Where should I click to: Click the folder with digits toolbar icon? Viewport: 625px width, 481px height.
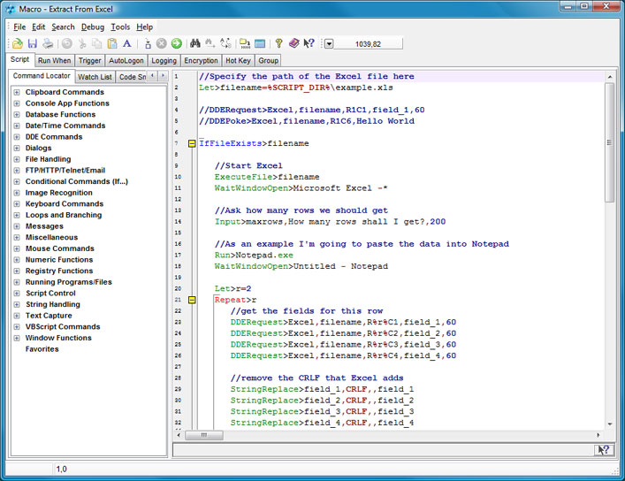coord(245,43)
